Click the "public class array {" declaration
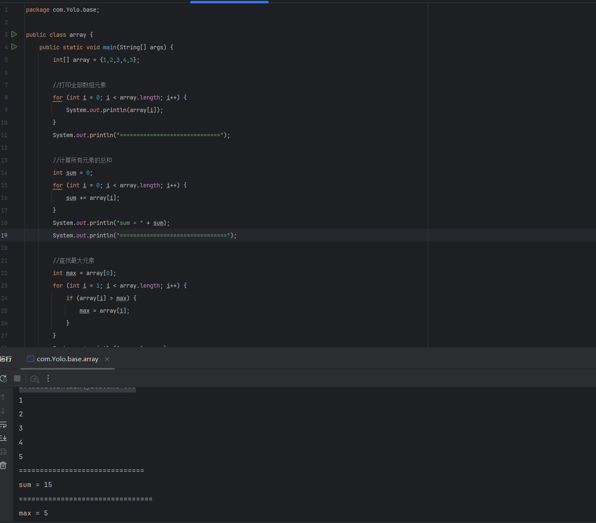Screen dimensions: 596x523 pos(59,35)
